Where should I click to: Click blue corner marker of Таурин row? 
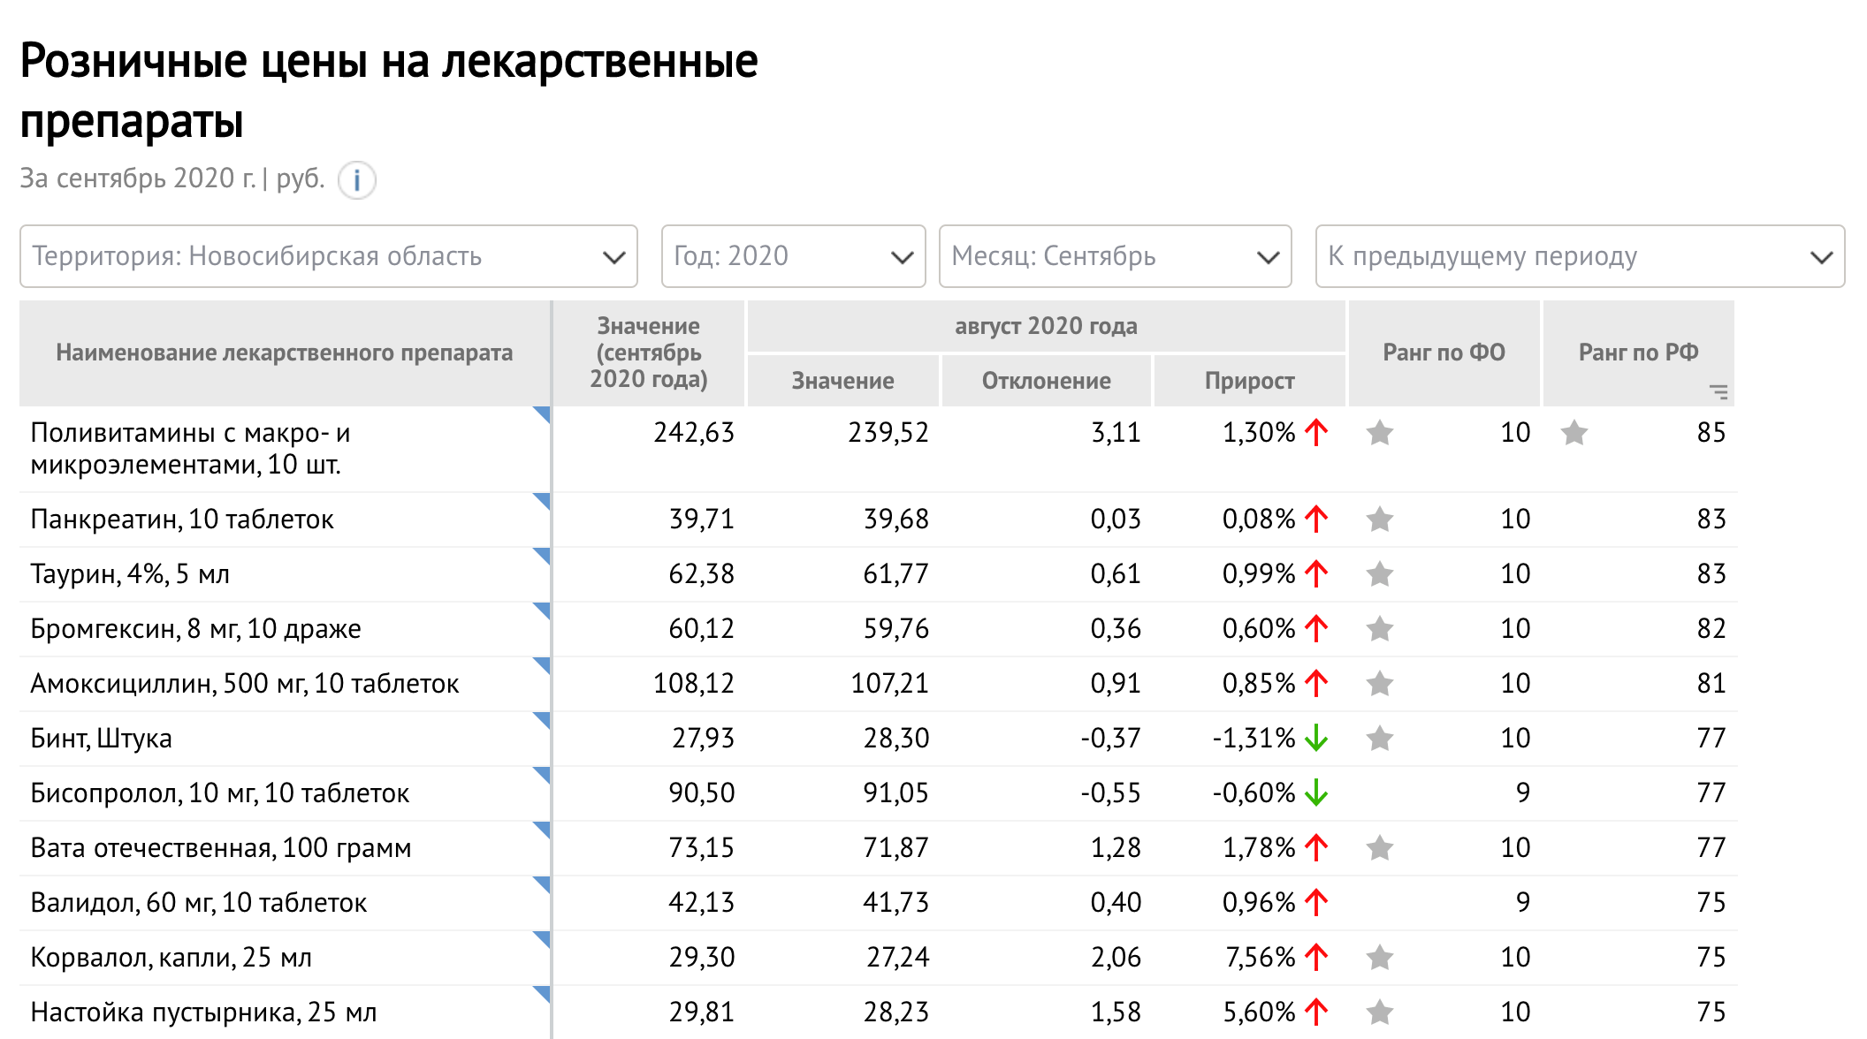[543, 555]
